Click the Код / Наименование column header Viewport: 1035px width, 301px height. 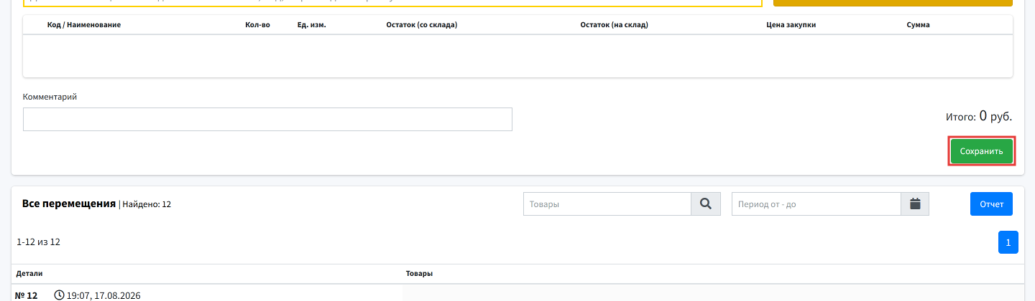coord(84,25)
